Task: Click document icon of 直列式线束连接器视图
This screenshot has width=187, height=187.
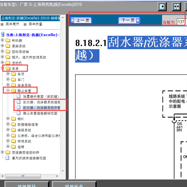Action: 7,158
